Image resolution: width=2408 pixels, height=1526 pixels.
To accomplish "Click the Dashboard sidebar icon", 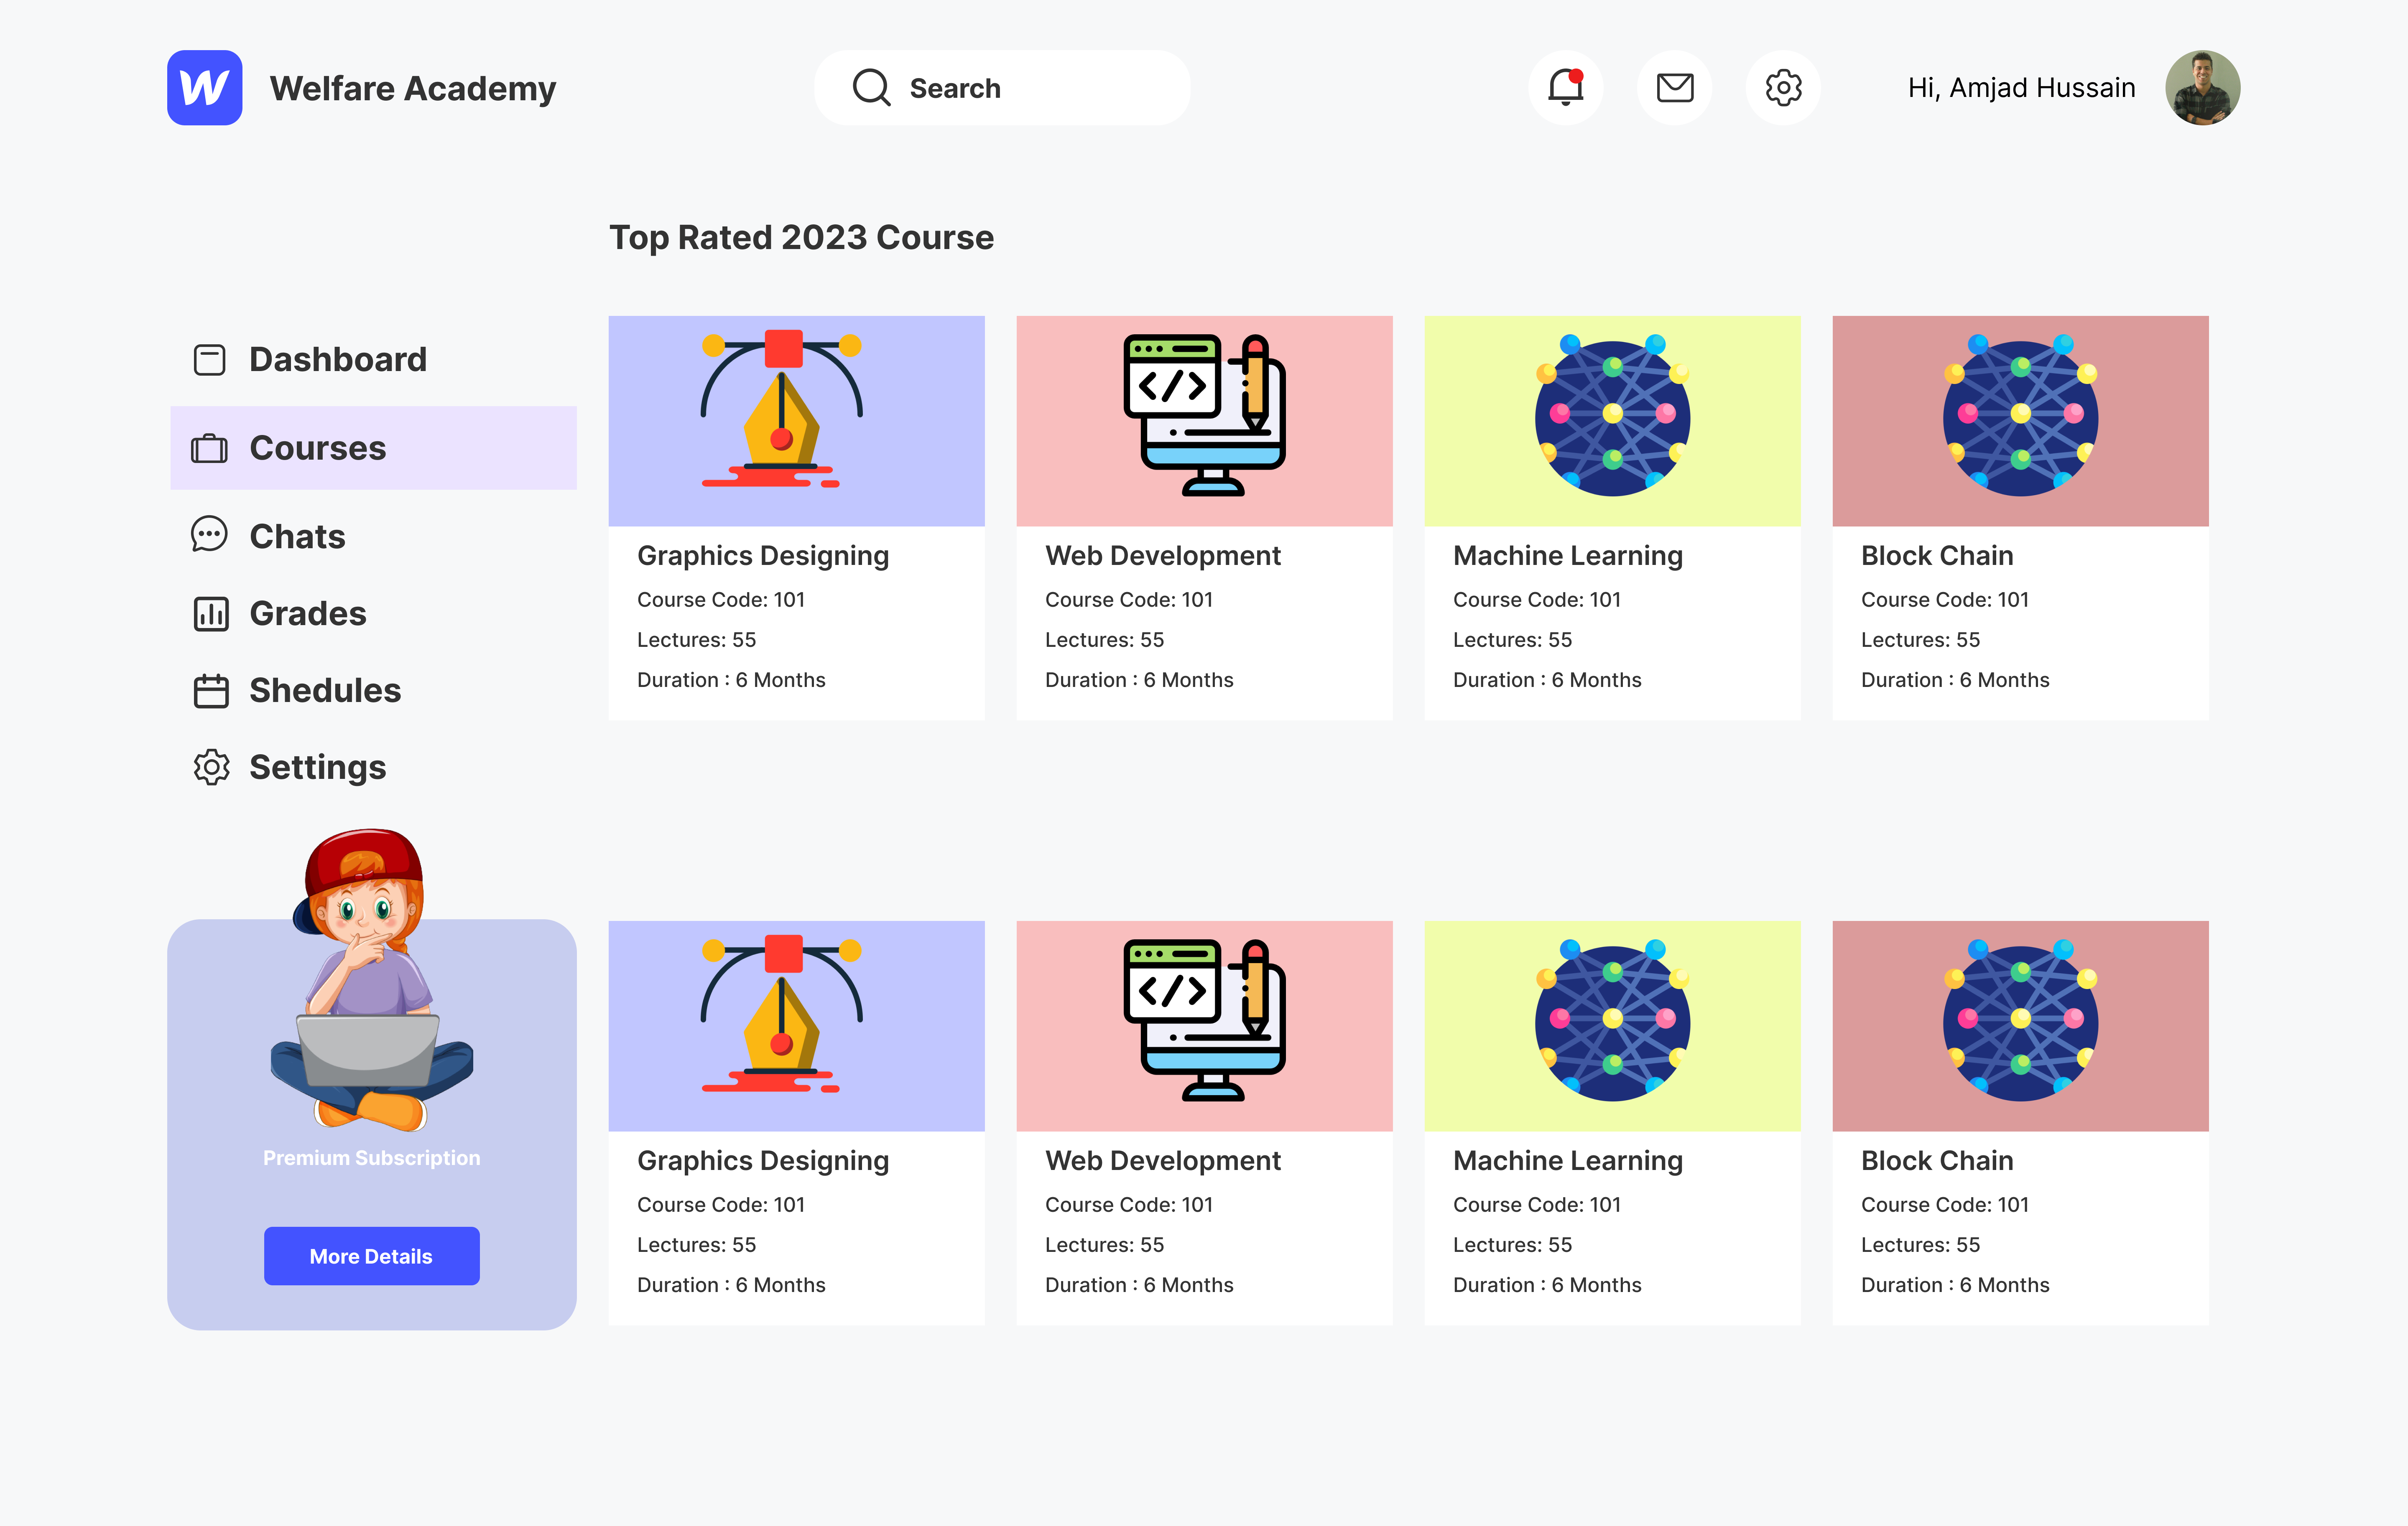I will point(209,360).
